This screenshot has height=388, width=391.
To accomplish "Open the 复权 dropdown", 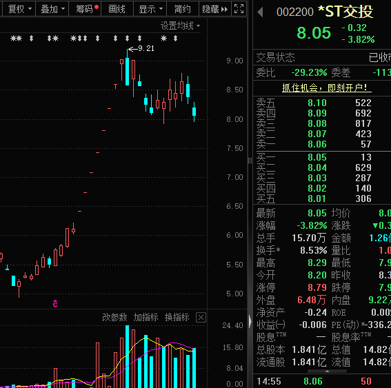I will [19, 9].
